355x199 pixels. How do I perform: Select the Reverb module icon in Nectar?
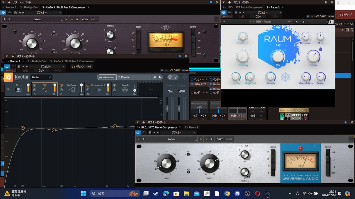125,90
